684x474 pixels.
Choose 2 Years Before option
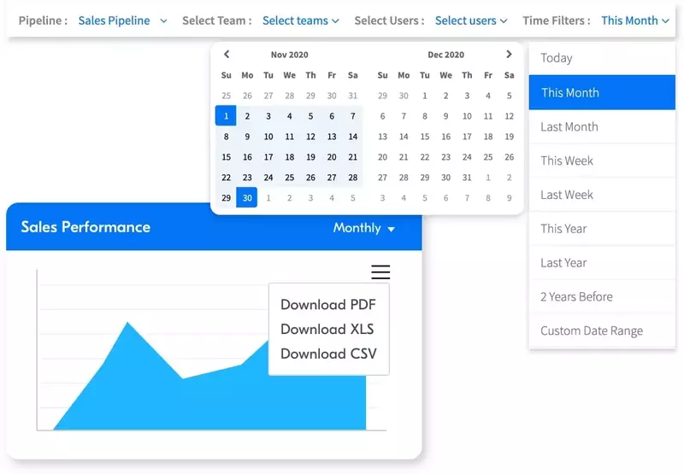(x=602, y=296)
